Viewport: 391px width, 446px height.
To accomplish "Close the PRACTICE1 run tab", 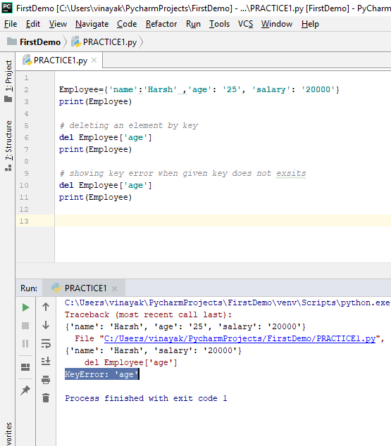I will [x=114, y=288].
